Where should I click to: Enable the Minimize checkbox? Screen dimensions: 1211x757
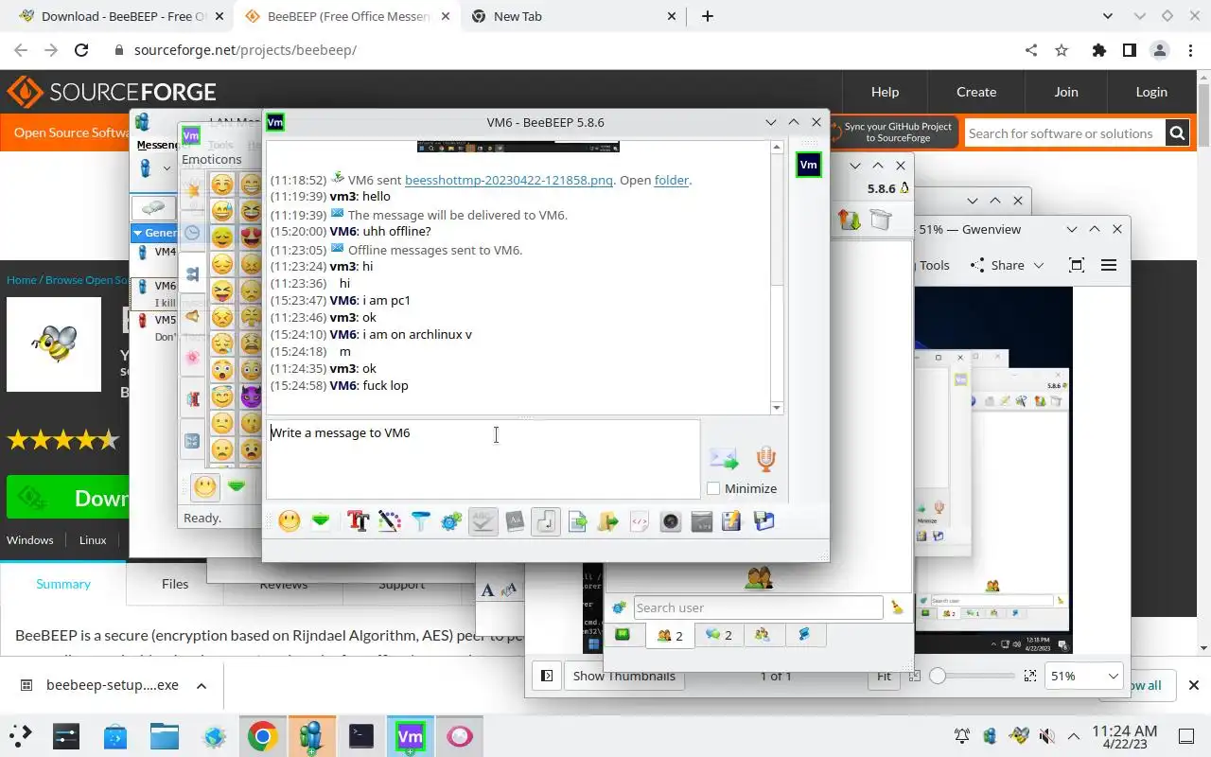[713, 488]
